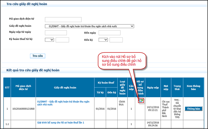The width and height of the screenshot is (208, 129).
Task: Click the Đến ngày date input
Action: click(x=109, y=33)
